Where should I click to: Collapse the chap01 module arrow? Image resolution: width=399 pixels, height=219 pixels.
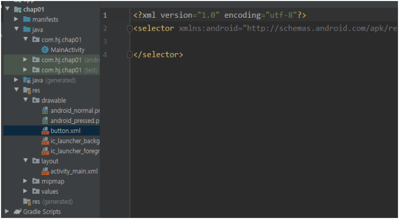pyautogui.click(x=8, y=9)
